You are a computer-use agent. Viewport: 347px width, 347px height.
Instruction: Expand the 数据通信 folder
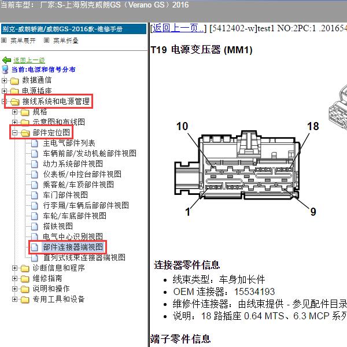(x=4, y=80)
